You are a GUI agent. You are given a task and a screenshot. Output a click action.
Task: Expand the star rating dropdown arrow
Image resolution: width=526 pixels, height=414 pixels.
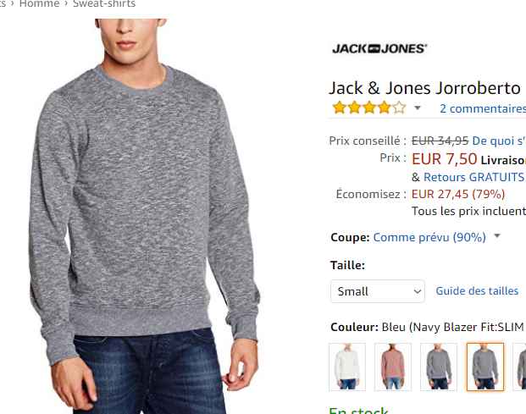tap(418, 108)
